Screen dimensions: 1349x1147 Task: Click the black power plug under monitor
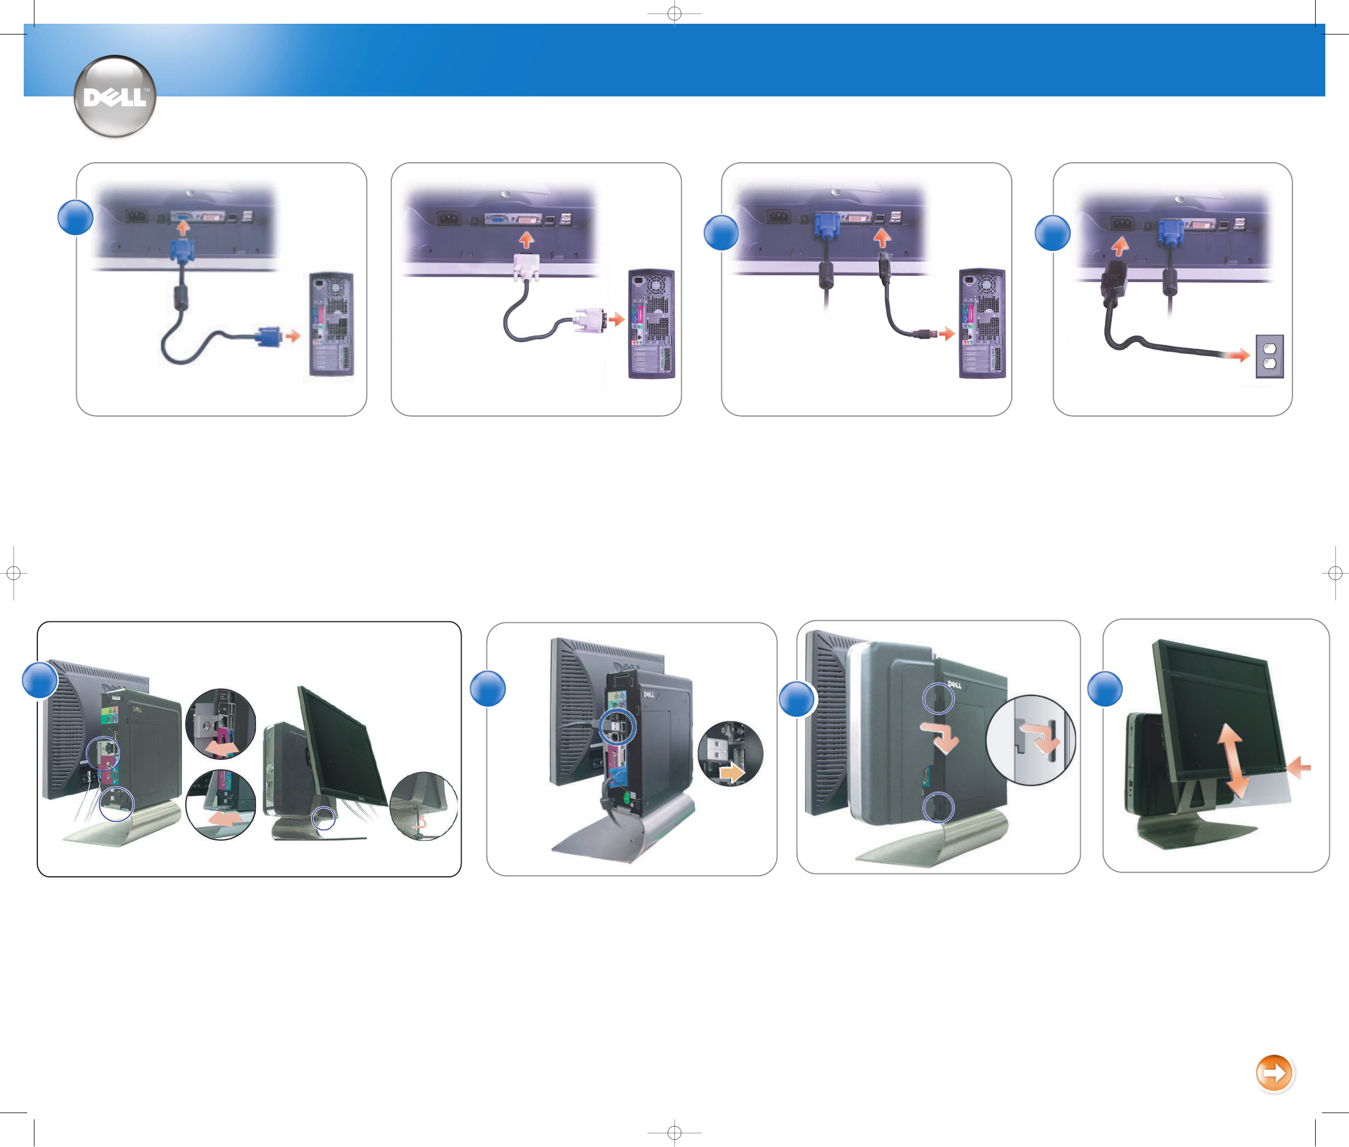pyautogui.click(x=1114, y=280)
